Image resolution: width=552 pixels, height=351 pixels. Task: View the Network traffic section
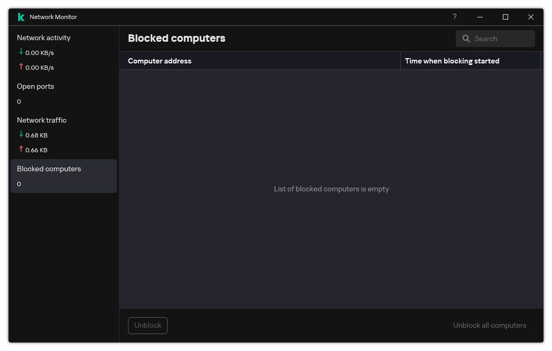(x=42, y=120)
